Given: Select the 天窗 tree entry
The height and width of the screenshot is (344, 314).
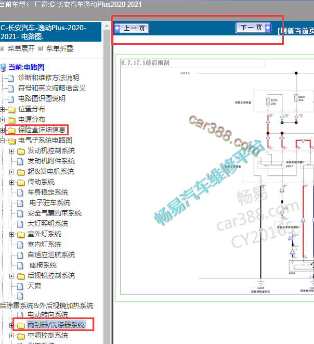Looking at the screenshot, I should 34,286.
